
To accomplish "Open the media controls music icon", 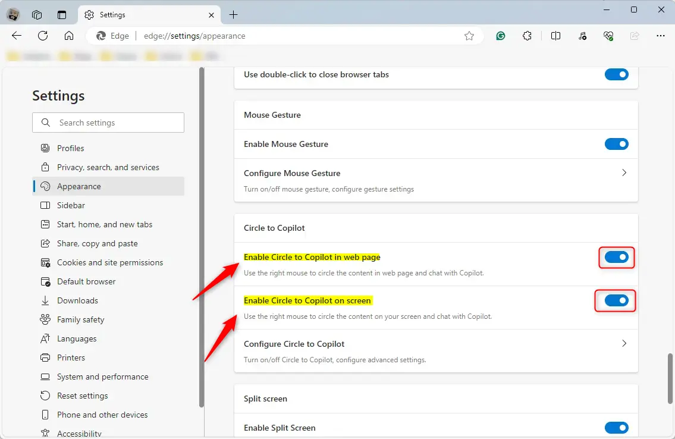I will pos(582,36).
